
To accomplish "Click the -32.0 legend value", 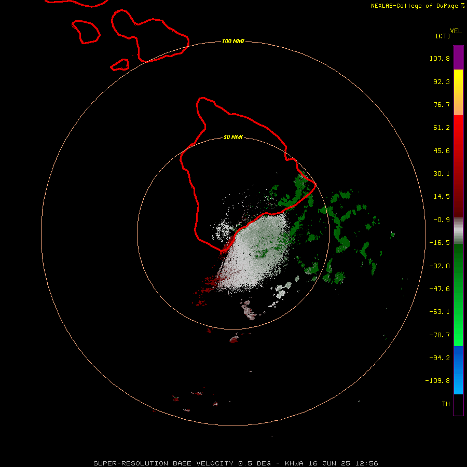I will (x=439, y=266).
